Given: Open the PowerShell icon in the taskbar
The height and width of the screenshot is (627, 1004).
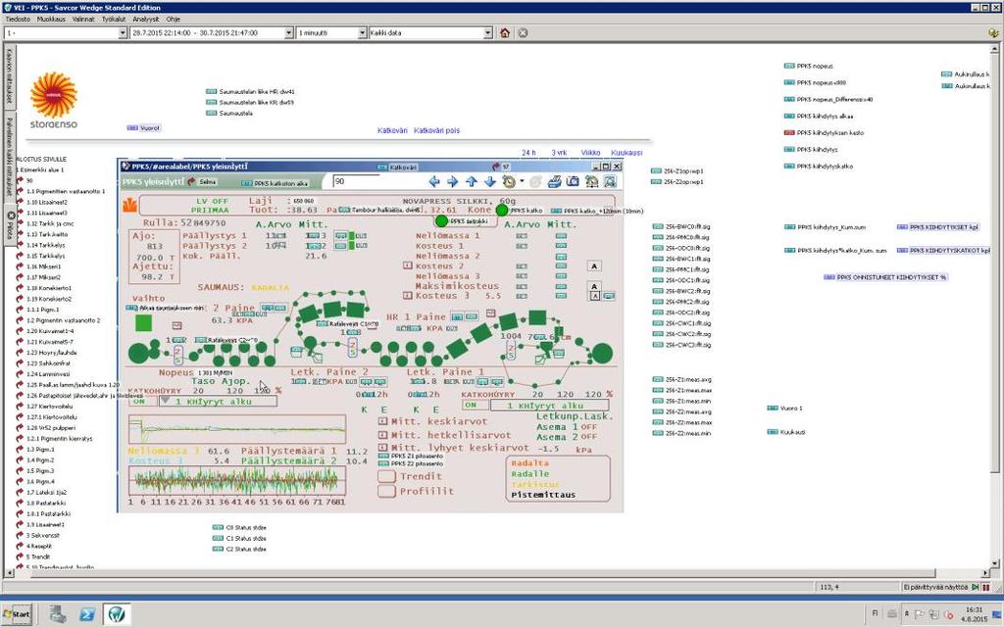Looking at the screenshot, I should pos(87,614).
